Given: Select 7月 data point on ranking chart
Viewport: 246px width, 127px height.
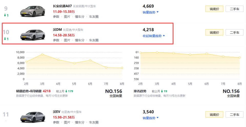Looking at the screenshot, I should (x=223, y=56).
